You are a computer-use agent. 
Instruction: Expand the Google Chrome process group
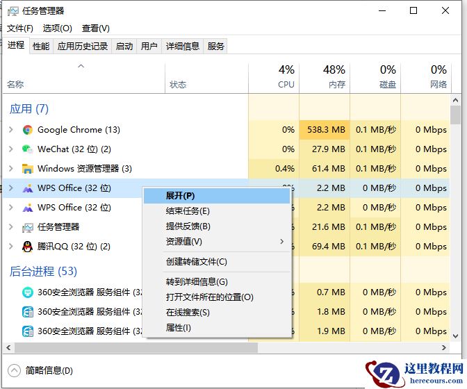point(11,130)
